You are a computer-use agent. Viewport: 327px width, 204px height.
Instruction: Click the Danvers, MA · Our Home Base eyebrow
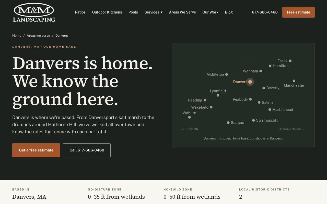(x=44, y=47)
